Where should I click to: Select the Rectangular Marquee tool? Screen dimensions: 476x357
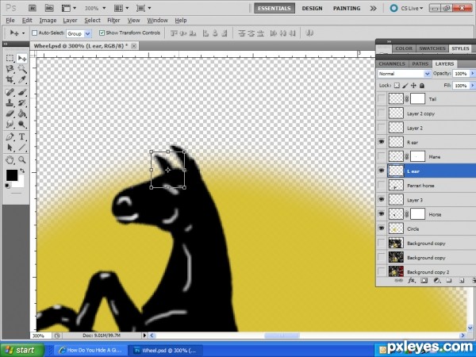[10, 58]
